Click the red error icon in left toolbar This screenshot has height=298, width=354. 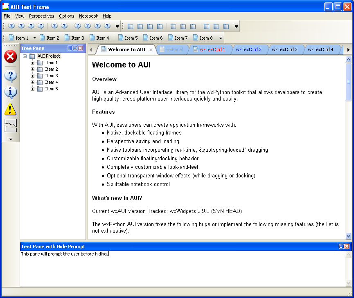click(x=10, y=56)
